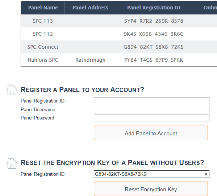Screen dimensions: 217x196
Task: Focus the Panel Password field
Action: pos(151,118)
